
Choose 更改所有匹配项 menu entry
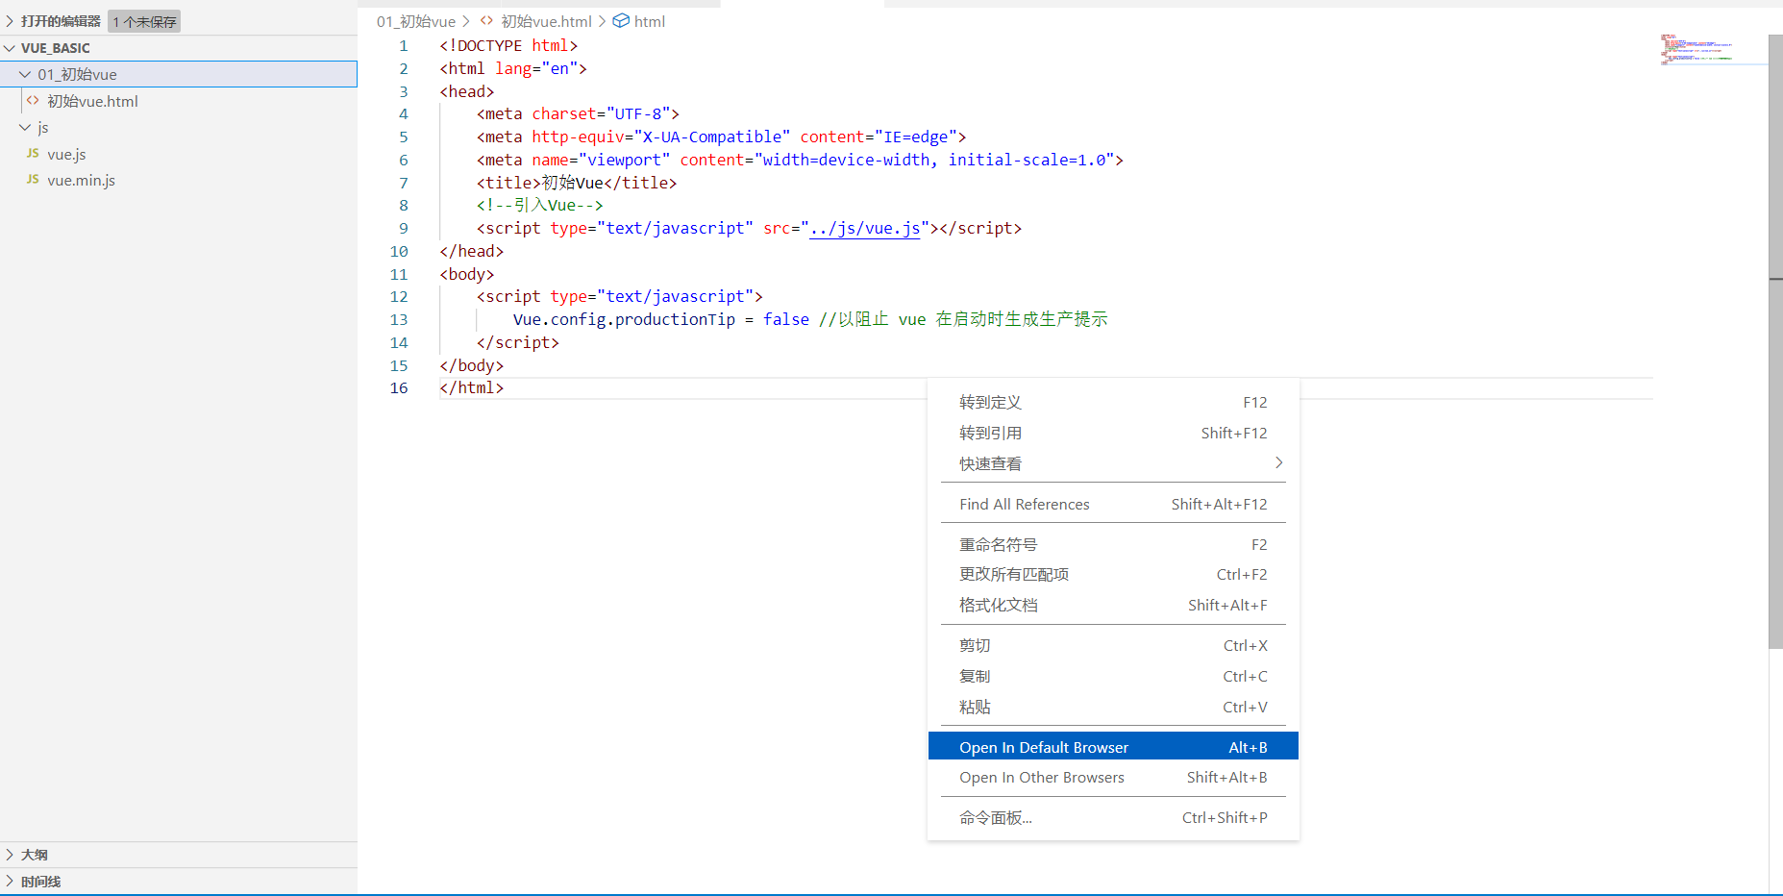click(1113, 574)
